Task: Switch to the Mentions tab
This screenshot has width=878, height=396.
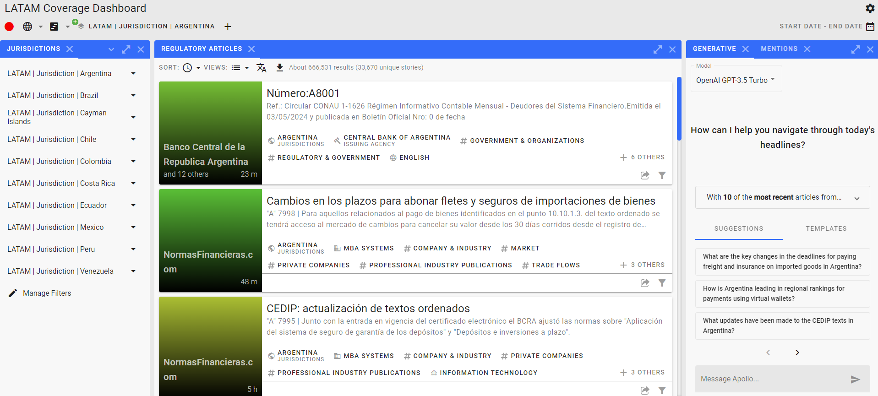Action: [779, 49]
